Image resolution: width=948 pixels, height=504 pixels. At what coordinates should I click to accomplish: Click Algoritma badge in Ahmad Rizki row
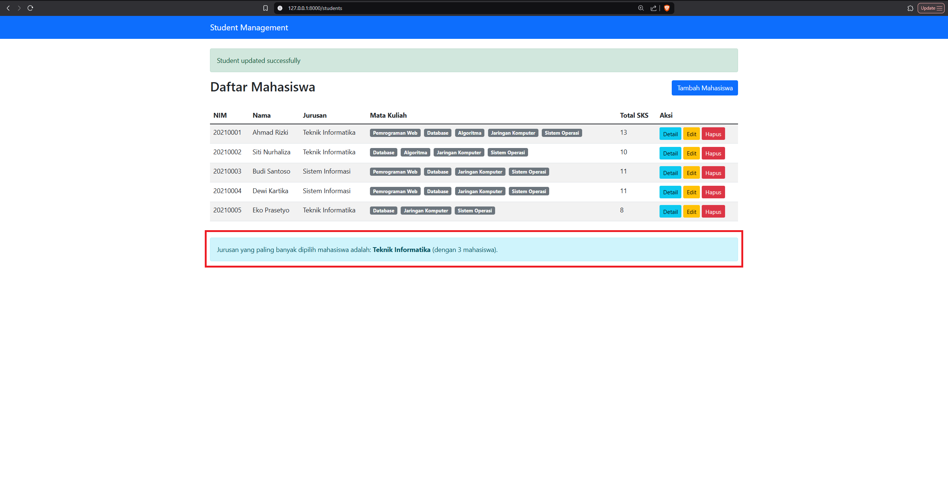pyautogui.click(x=469, y=133)
